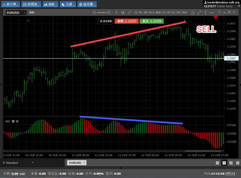Click the red SELL signal arrow marker
Image resolution: width=241 pixels, height=178 pixels.
click(216, 17)
